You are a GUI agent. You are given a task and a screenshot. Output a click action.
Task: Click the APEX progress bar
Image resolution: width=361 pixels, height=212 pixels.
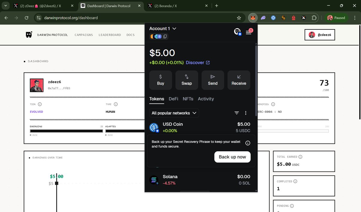[x=293, y=131]
